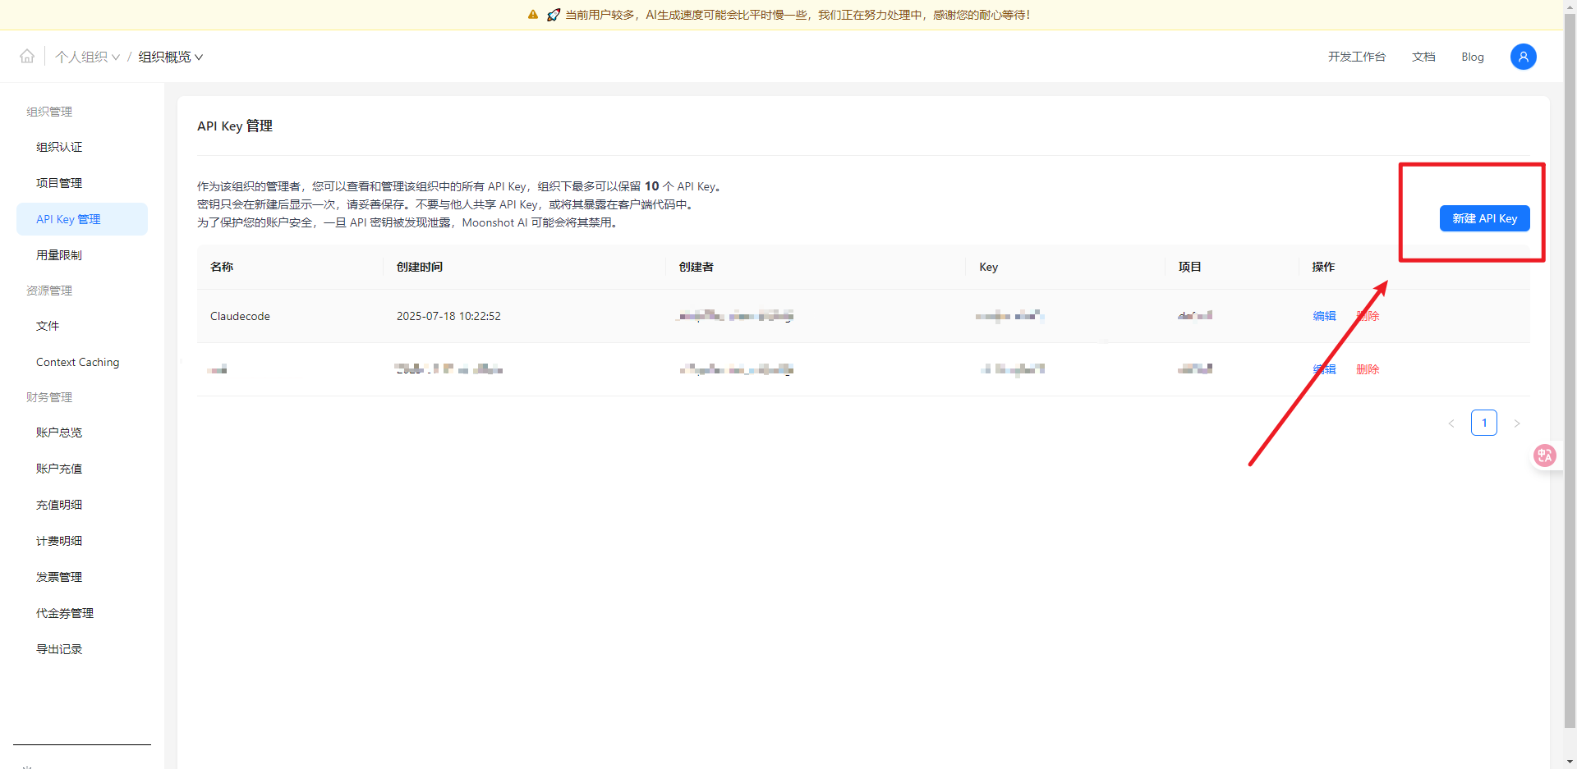This screenshot has height=769, width=1577.
Task: Edit the Claudecode API key
Action: click(x=1324, y=316)
